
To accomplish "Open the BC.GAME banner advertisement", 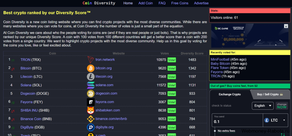I will tap(250, 36).
